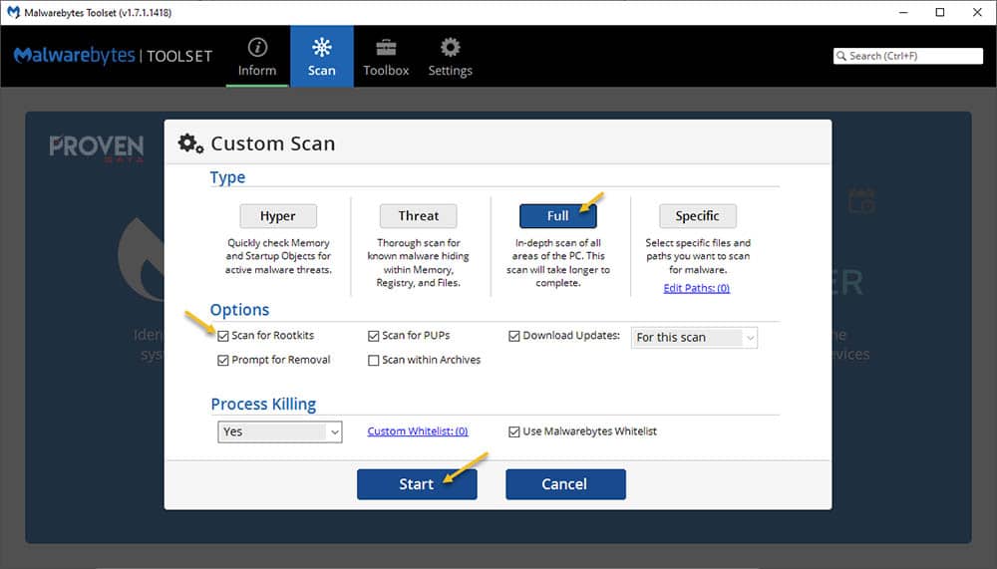Viewport: 997px width, 569px height.
Task: Focus the Search (Ctrl+F) field
Action: (908, 56)
